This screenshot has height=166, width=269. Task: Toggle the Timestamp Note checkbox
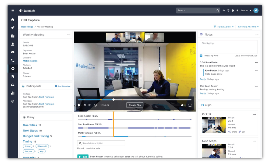[x=201, y=56]
